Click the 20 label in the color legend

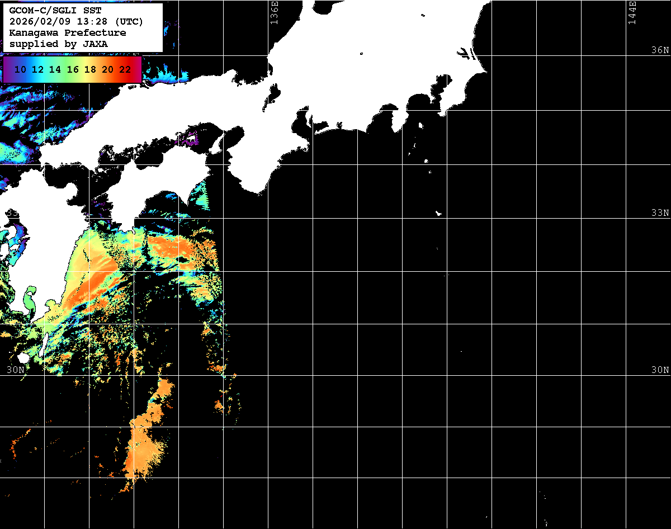click(108, 70)
